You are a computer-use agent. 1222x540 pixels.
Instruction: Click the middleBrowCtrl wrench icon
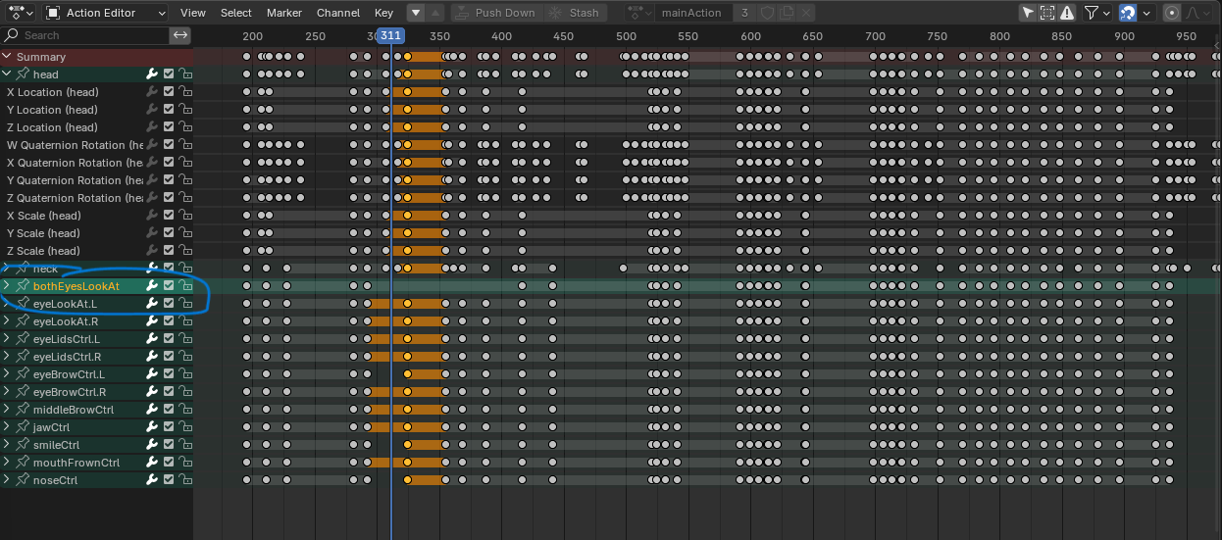coord(152,410)
